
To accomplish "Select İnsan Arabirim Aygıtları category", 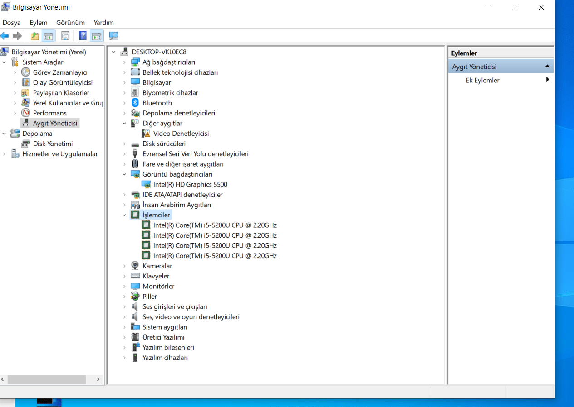I will pos(177,205).
